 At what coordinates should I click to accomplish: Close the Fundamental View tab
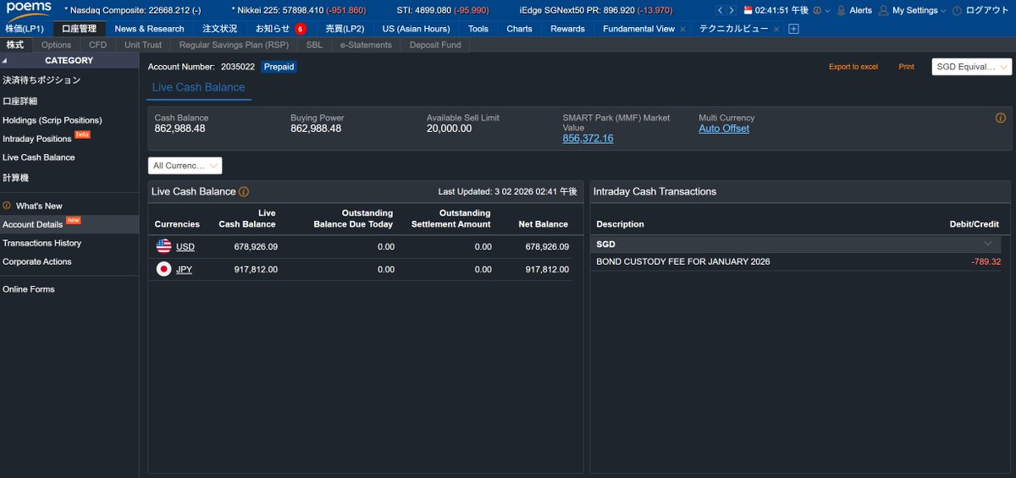[682, 29]
